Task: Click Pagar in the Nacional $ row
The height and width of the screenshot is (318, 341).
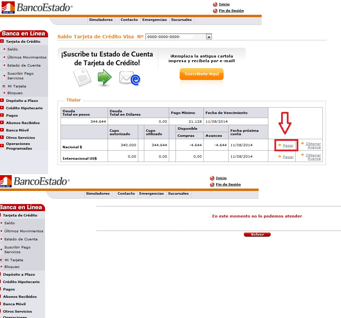Action: [288, 146]
